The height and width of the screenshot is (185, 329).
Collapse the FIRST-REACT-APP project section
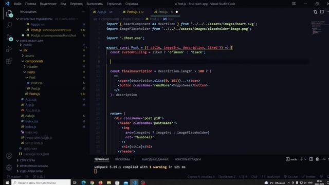point(50,41)
